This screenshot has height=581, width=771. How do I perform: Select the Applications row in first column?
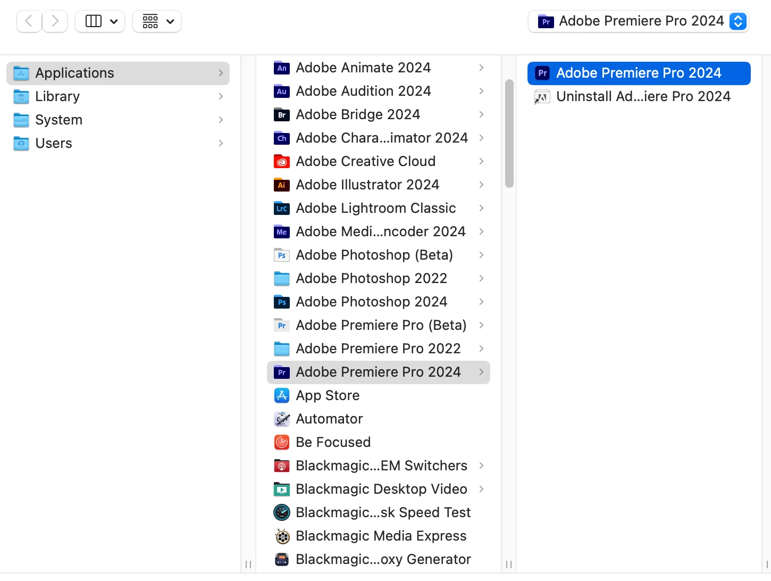[118, 73]
